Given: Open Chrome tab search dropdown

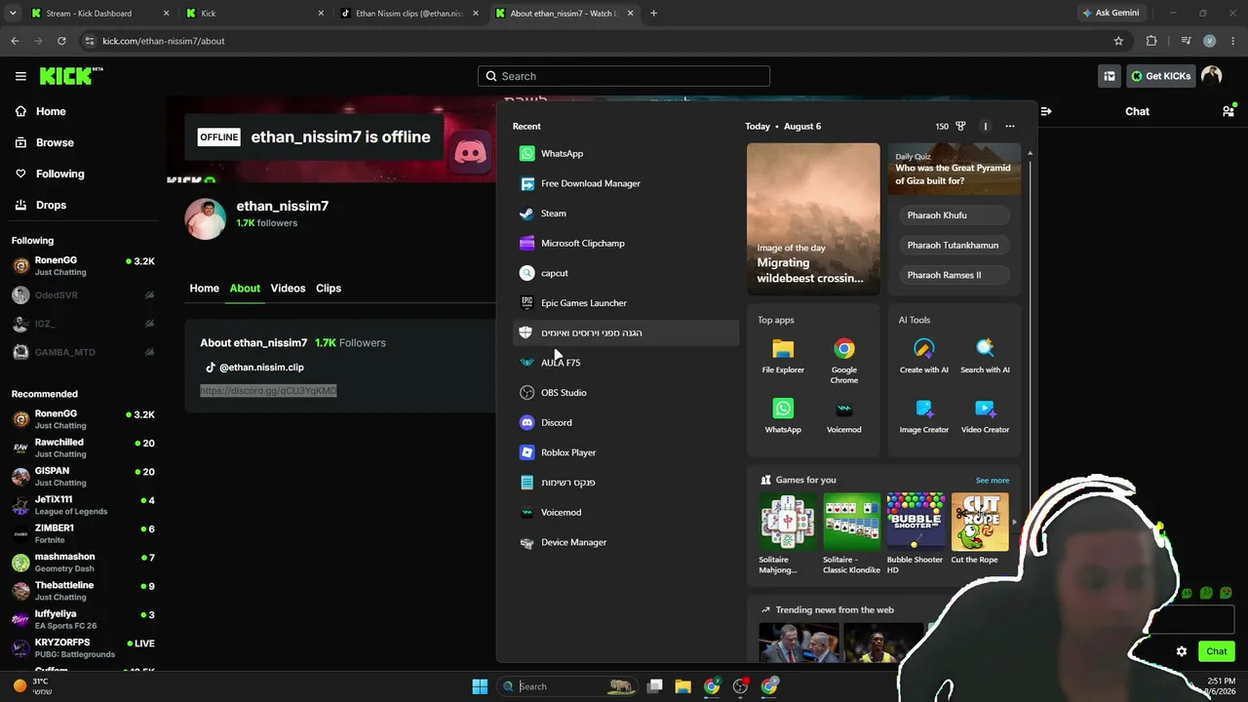Looking at the screenshot, I should pos(13,14).
